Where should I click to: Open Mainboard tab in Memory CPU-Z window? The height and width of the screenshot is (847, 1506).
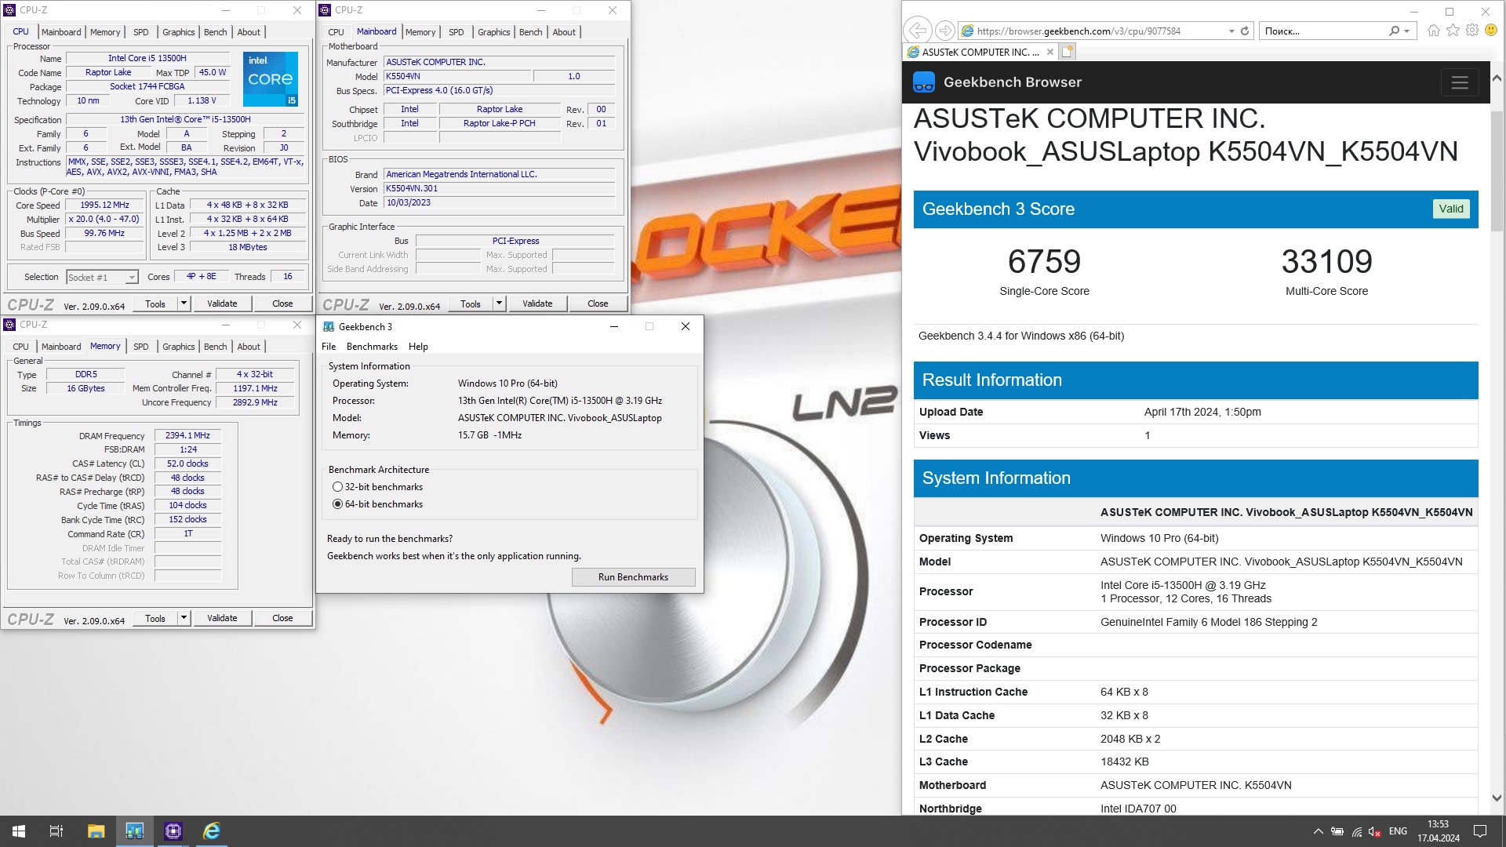point(61,347)
